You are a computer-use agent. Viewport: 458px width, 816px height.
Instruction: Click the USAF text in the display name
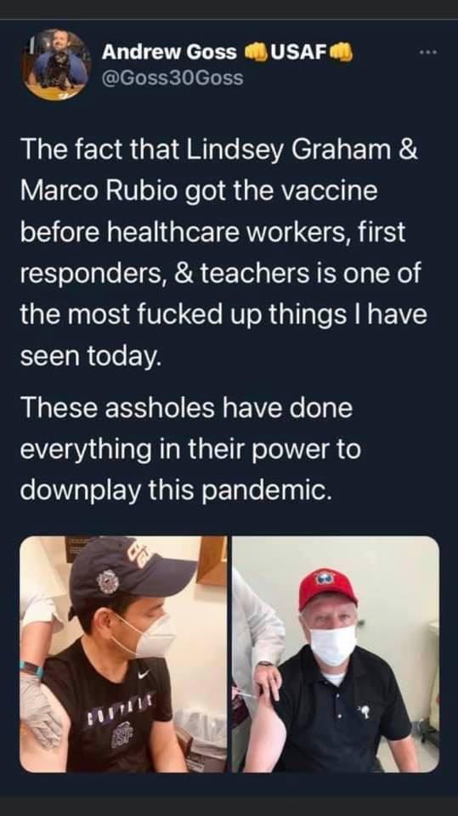coord(298,52)
